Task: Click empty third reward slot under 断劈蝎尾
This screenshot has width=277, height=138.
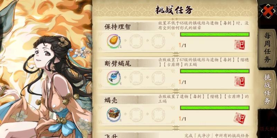Action: point(158,78)
